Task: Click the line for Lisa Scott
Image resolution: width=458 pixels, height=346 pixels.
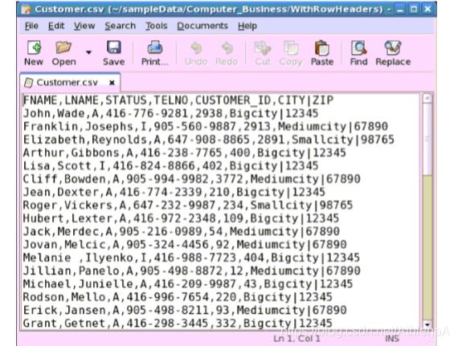Action: [x=170, y=166]
